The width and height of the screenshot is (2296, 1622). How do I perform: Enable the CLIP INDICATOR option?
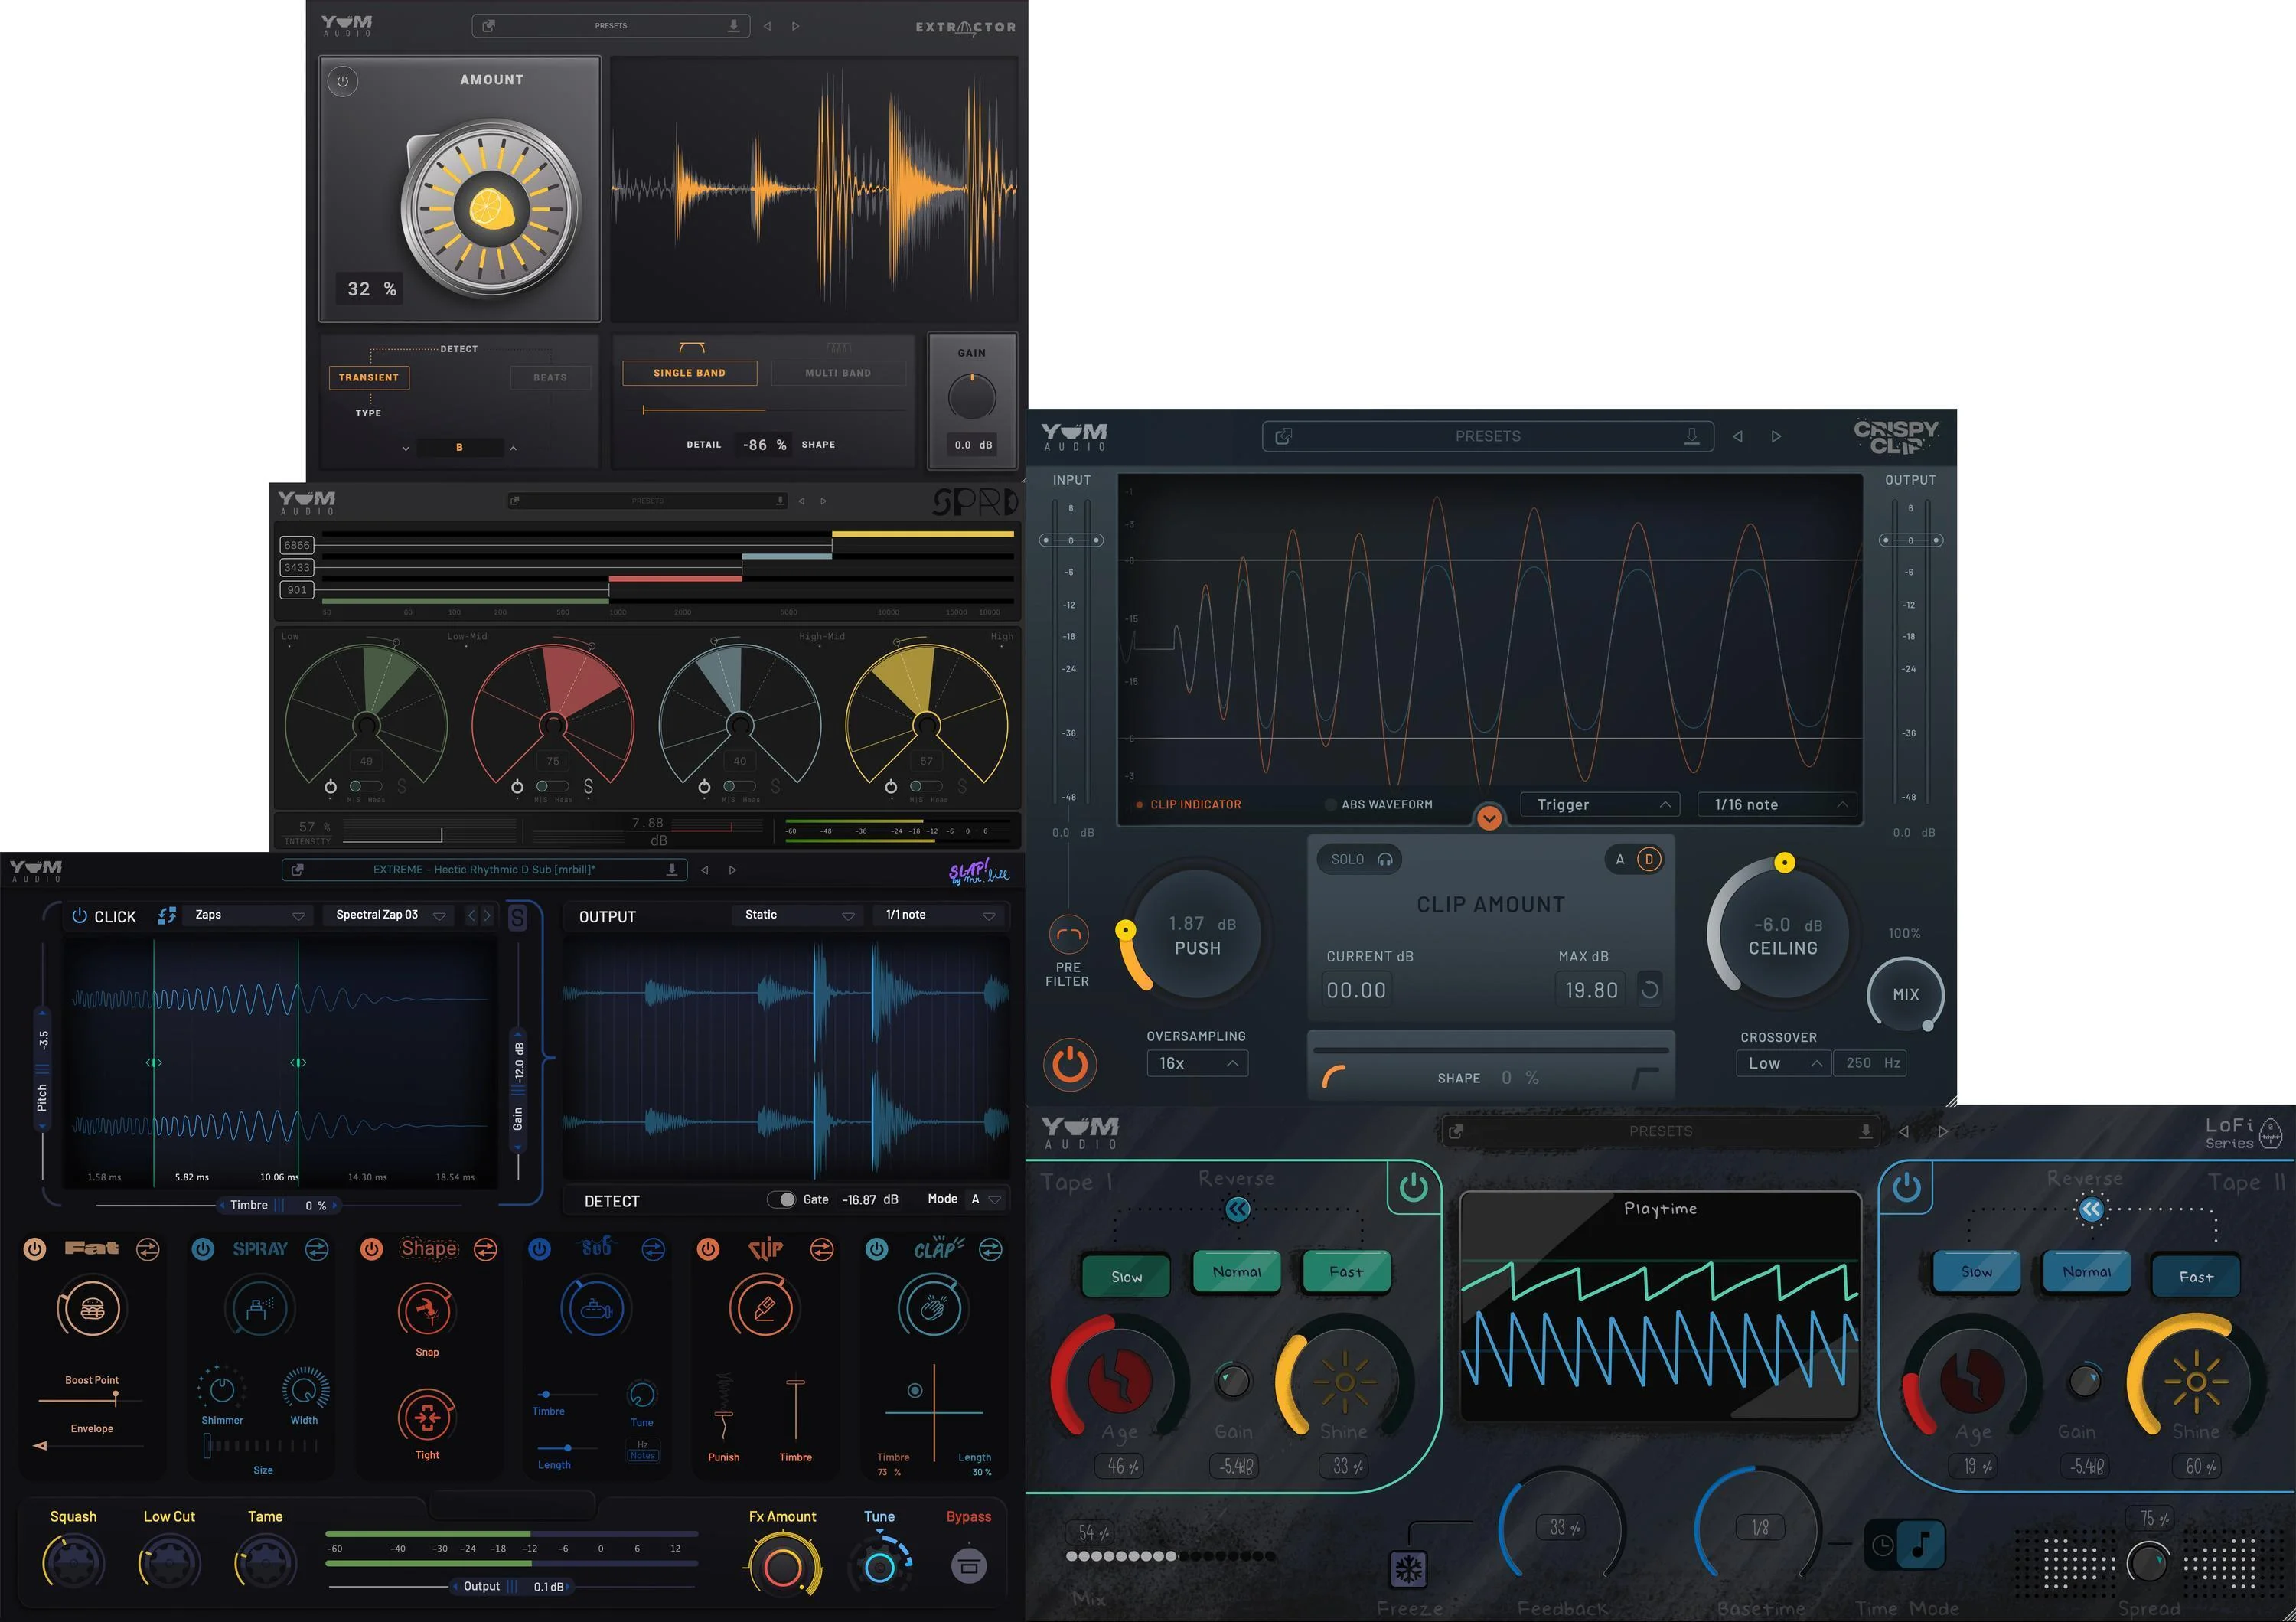click(x=1188, y=805)
